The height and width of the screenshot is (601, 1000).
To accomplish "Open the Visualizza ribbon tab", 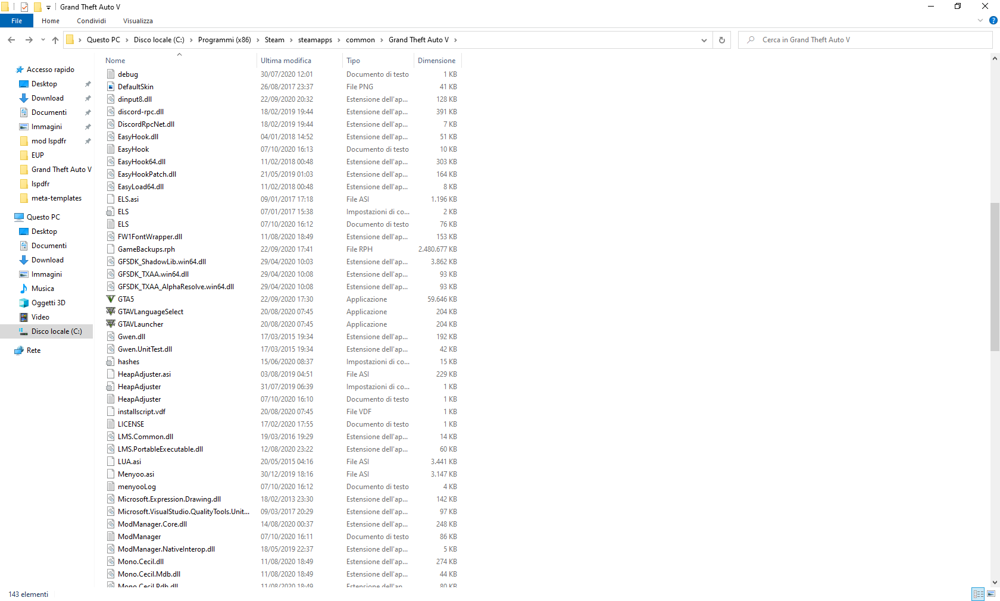I will [x=138, y=21].
